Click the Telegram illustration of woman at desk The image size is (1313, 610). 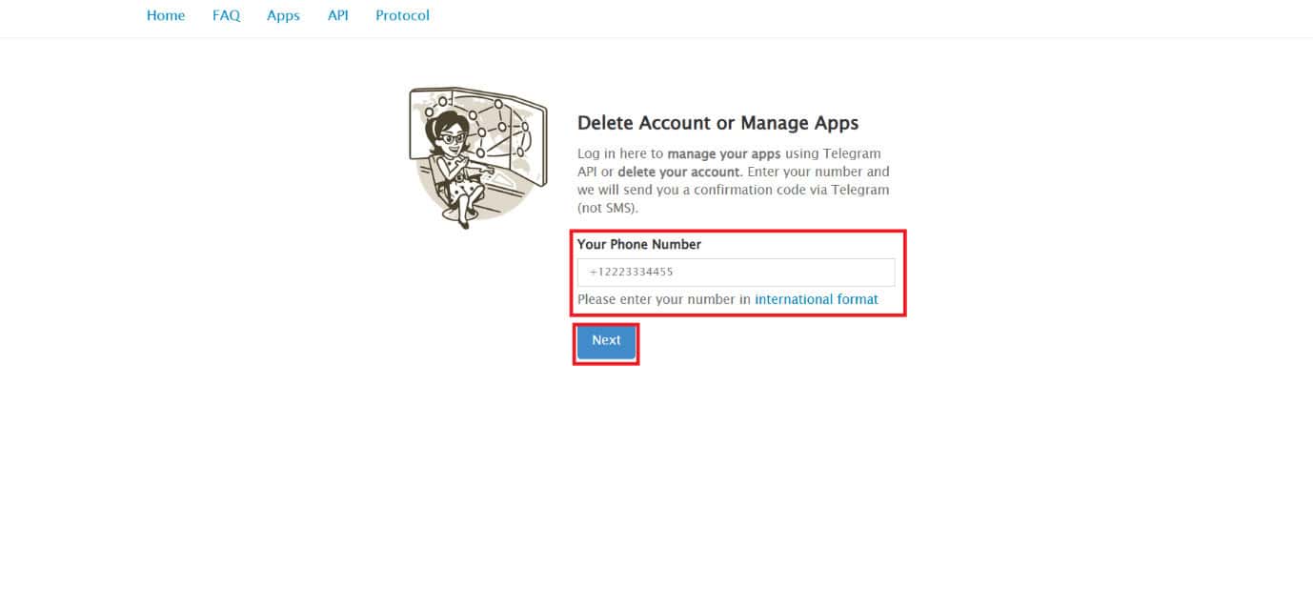(x=477, y=156)
